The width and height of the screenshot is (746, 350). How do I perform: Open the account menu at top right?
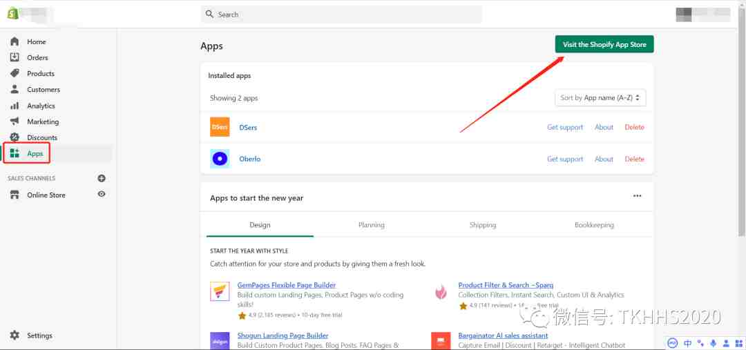pos(702,14)
